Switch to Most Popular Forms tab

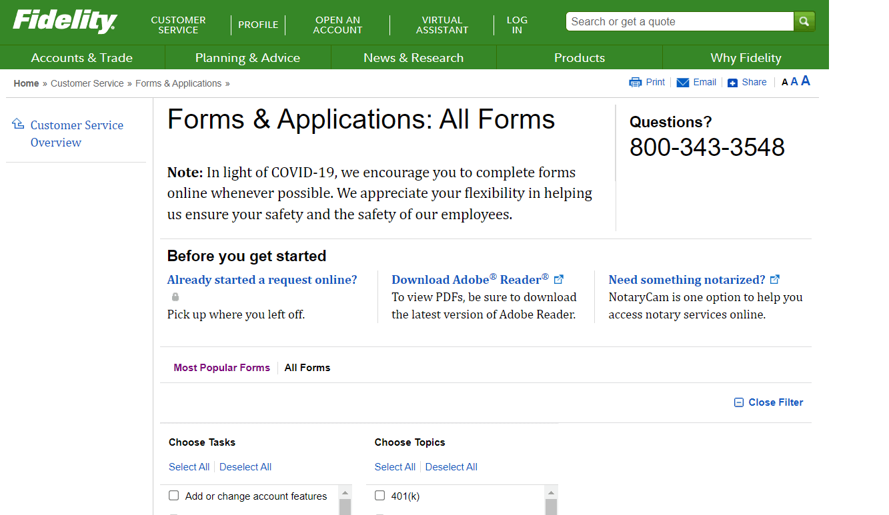tap(221, 368)
